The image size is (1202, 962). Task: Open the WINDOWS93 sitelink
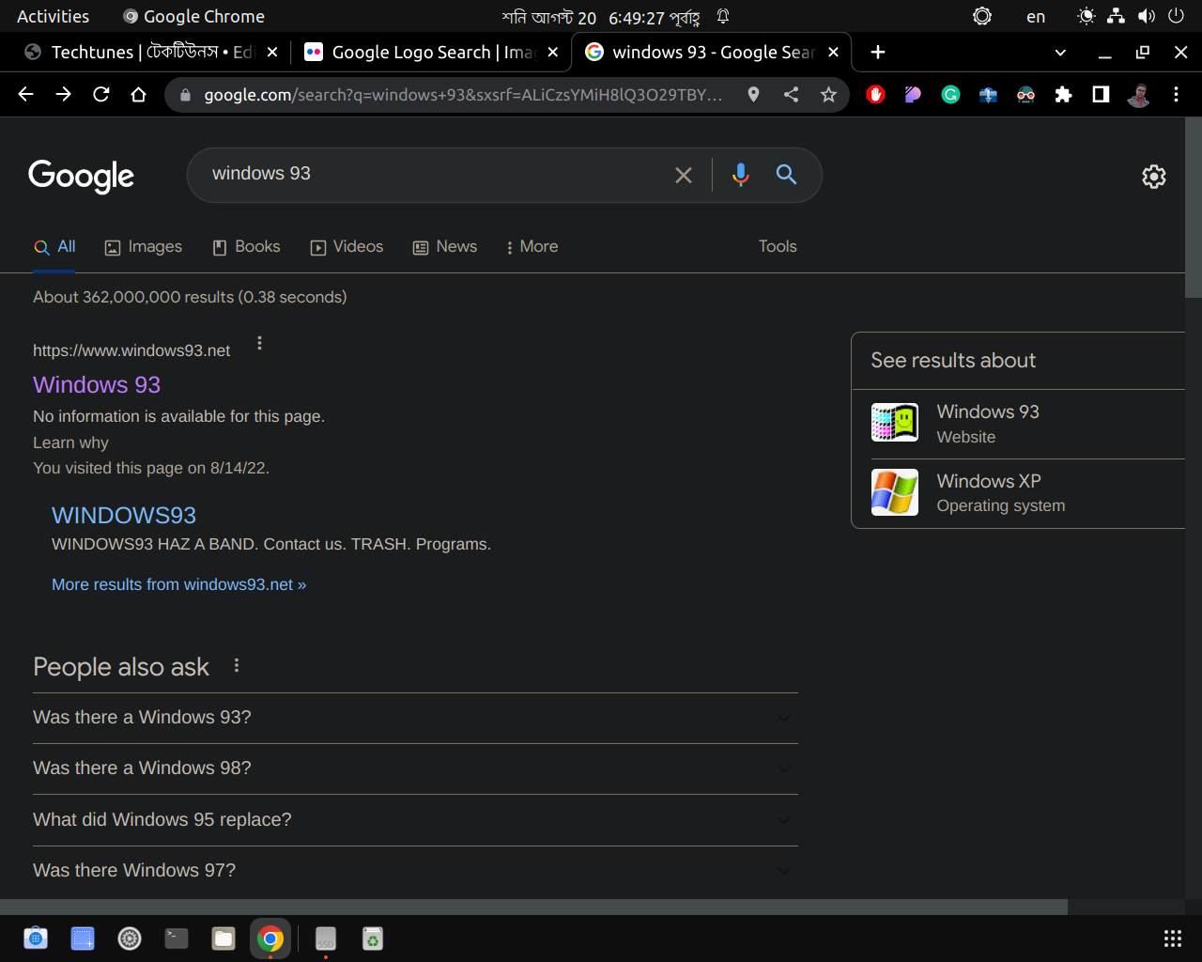click(124, 516)
